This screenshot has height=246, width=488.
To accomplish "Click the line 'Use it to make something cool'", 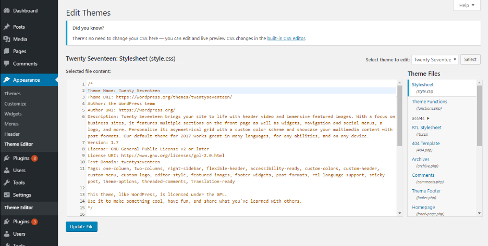I will tap(194, 201).
